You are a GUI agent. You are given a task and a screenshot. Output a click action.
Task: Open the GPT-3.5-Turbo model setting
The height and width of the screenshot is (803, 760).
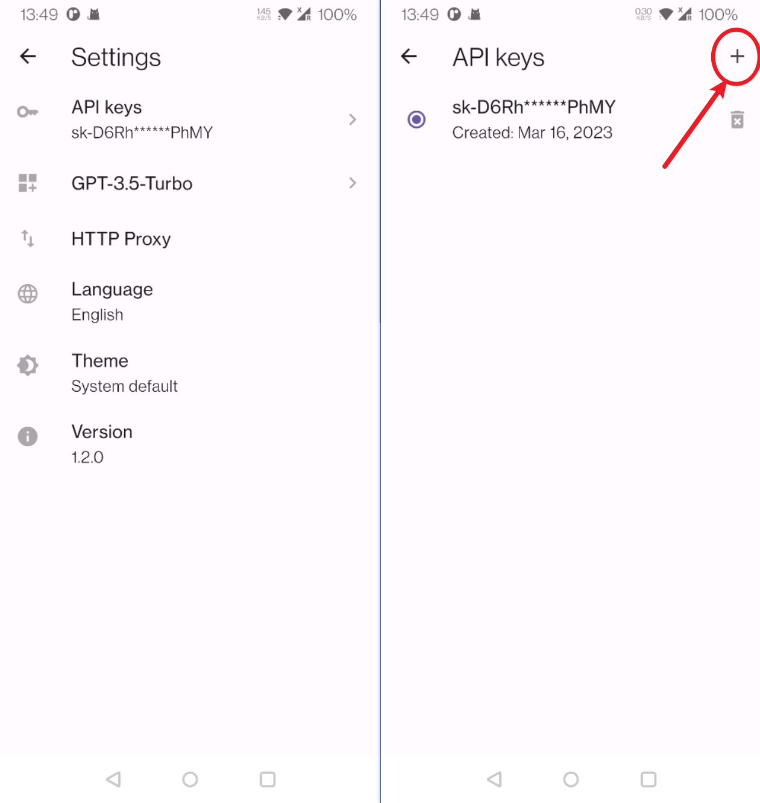click(190, 183)
